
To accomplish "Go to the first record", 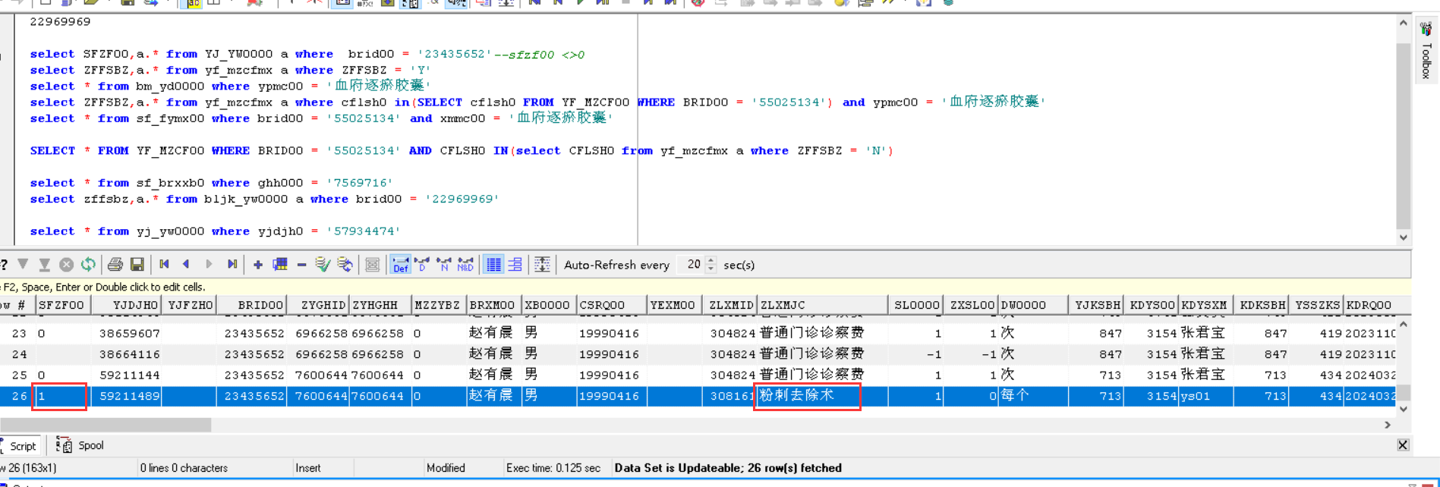I will [x=165, y=265].
